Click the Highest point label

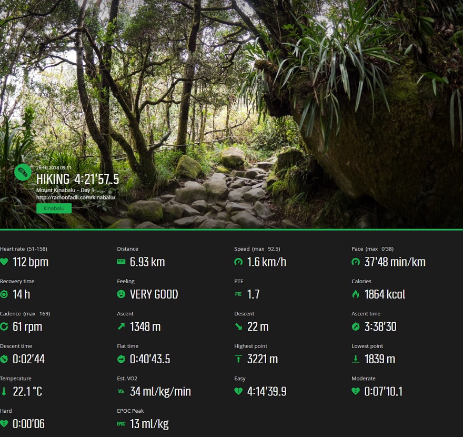250,346
